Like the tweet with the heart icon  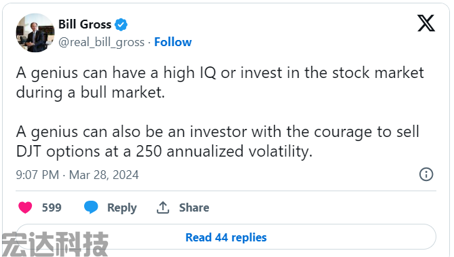[x=25, y=207]
